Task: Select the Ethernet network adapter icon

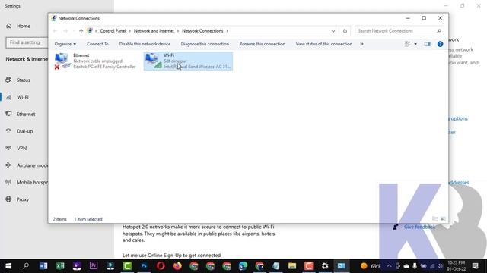Action: click(62, 61)
